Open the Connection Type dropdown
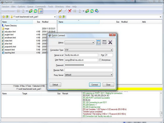Image resolution: width=164 pixels, height=123 pixels. [111, 50]
